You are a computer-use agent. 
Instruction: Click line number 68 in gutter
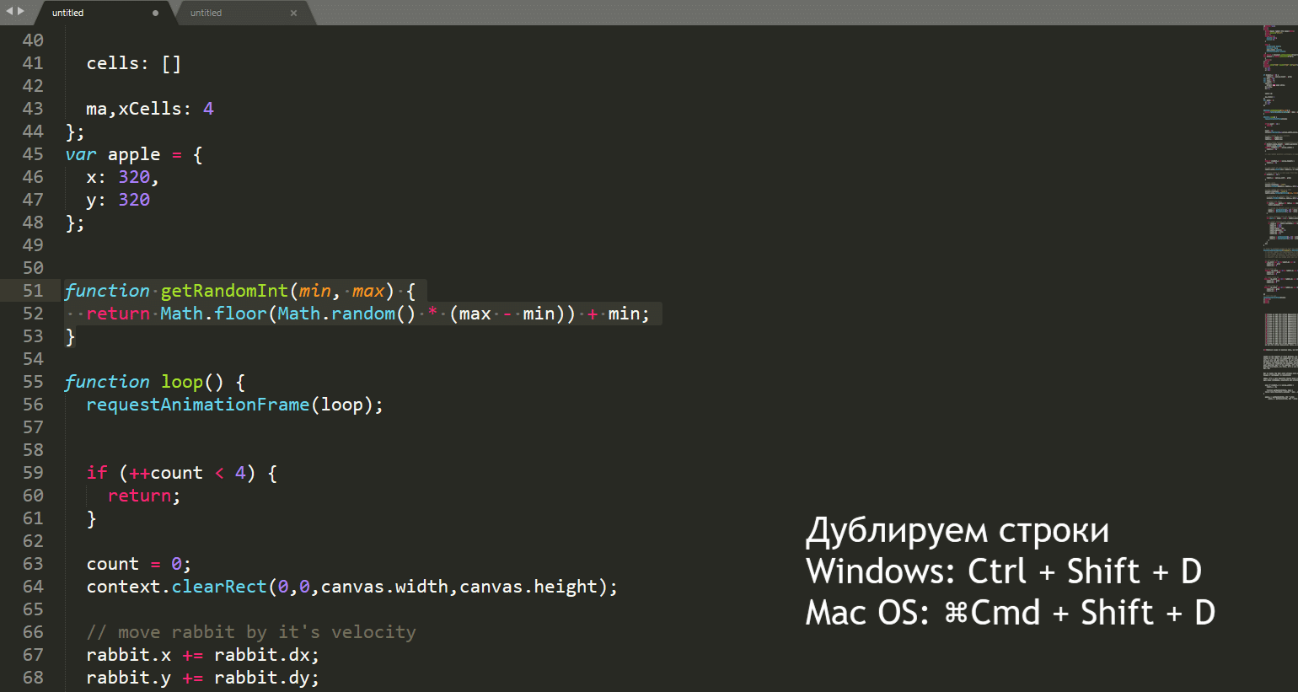pyautogui.click(x=33, y=678)
